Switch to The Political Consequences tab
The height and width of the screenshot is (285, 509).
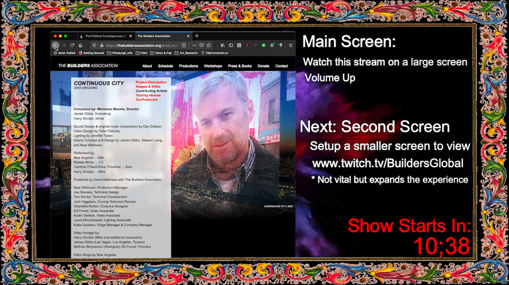[x=105, y=36]
